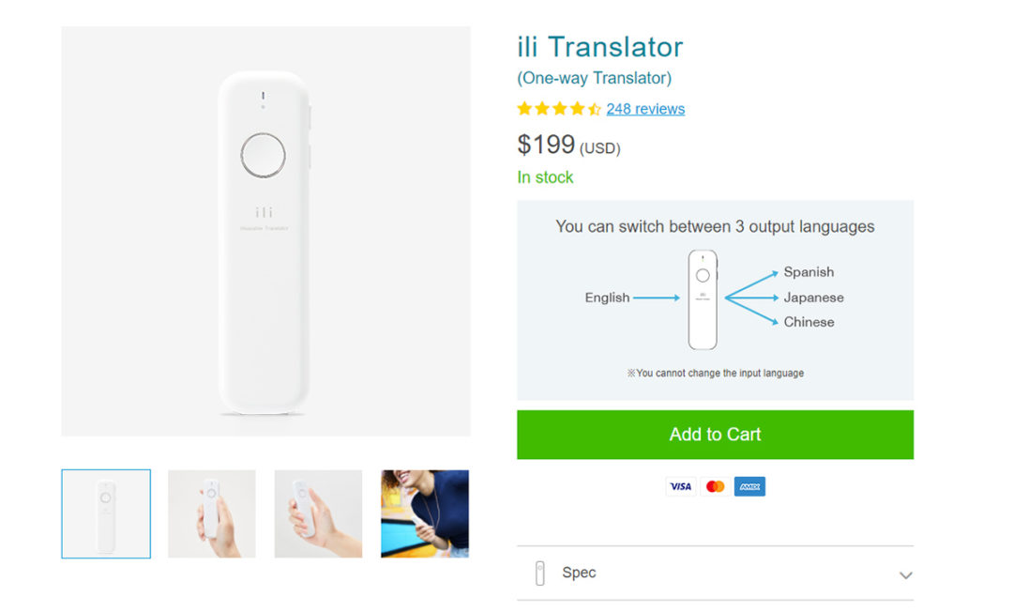Click the ili Translator product title
The image size is (1013, 612).
[x=597, y=47]
